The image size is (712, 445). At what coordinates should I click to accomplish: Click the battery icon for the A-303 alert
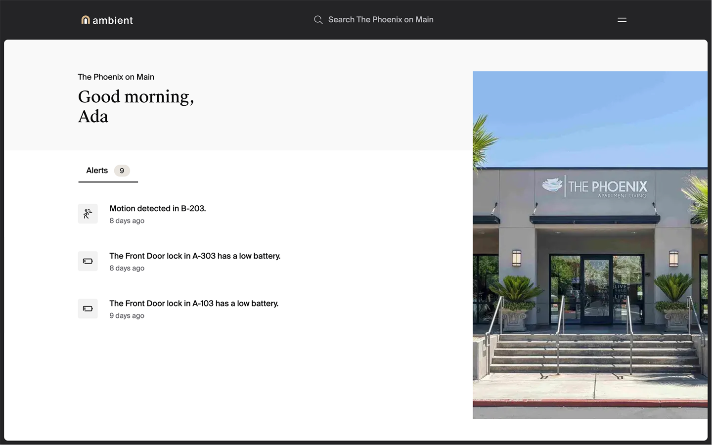pos(88,261)
